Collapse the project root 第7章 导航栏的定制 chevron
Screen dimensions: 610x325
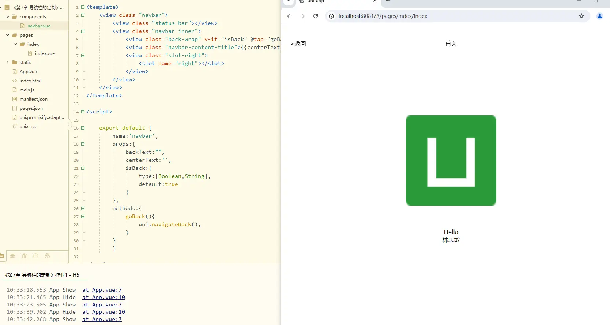[1, 7]
